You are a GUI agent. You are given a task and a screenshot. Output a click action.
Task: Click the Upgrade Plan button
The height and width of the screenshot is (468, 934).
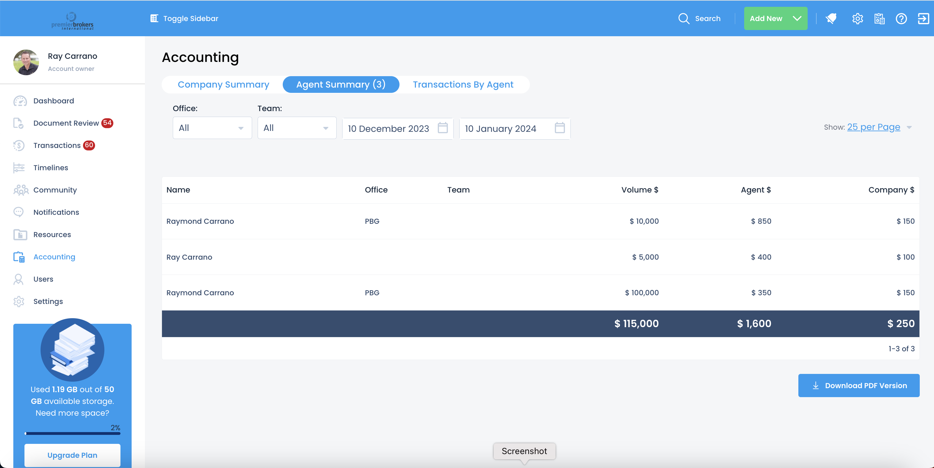coord(72,455)
